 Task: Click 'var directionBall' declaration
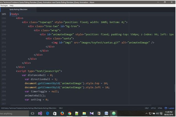pyautogui.click(x=41, y=79)
